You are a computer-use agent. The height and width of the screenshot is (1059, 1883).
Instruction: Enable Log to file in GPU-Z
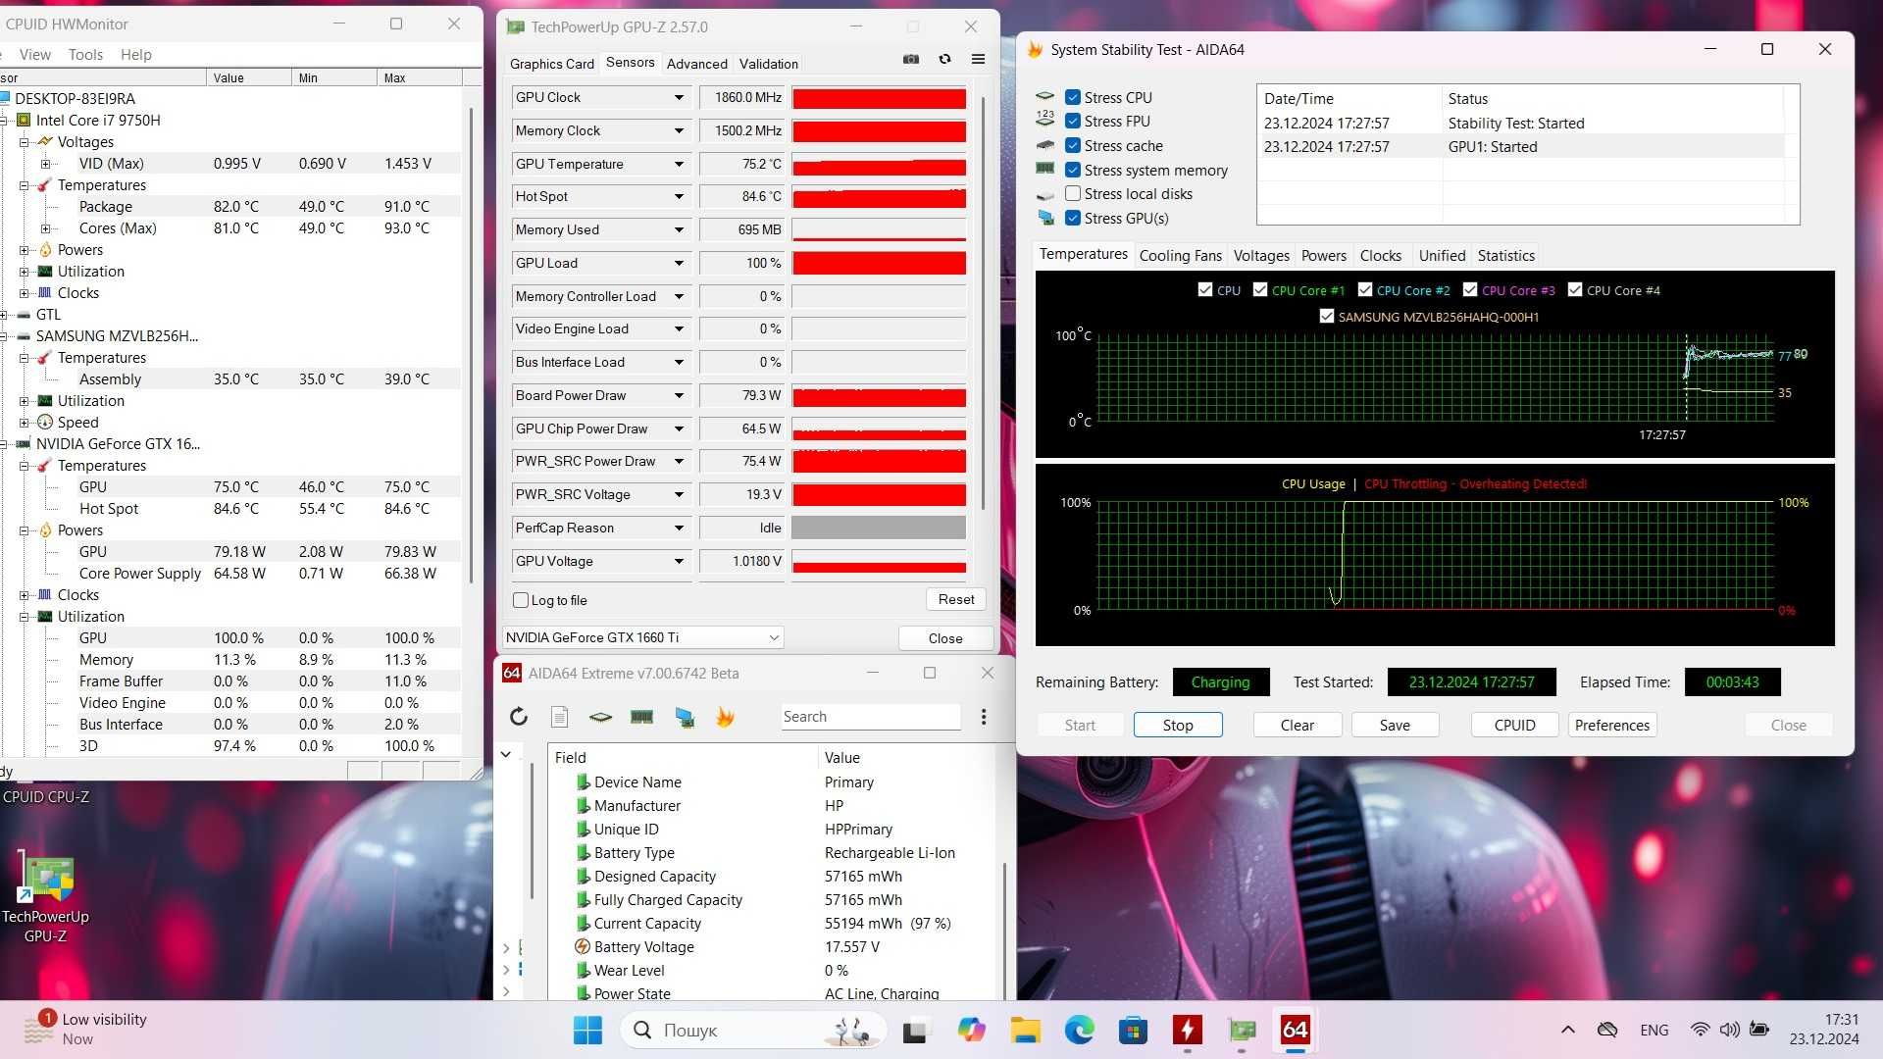click(x=521, y=600)
